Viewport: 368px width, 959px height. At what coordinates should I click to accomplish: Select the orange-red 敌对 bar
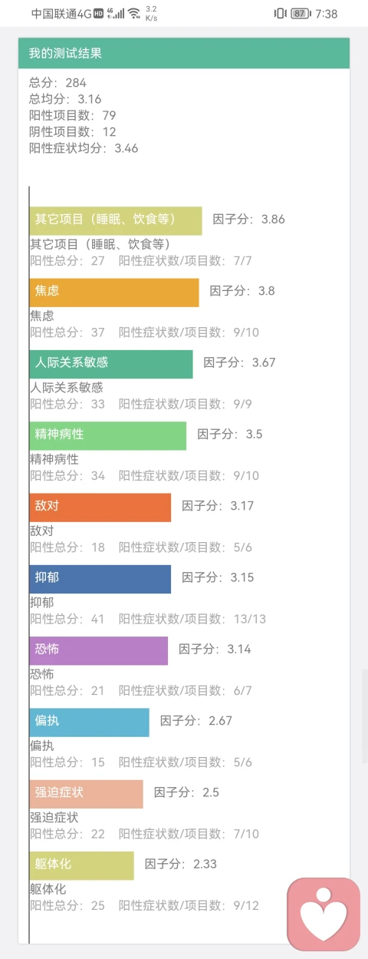click(x=100, y=508)
